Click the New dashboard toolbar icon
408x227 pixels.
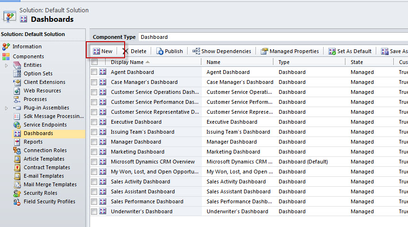point(96,51)
